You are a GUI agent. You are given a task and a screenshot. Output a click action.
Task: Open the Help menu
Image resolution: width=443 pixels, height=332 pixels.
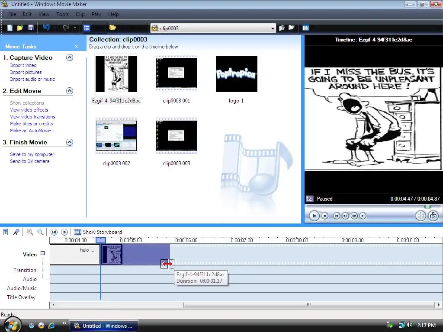click(x=114, y=14)
